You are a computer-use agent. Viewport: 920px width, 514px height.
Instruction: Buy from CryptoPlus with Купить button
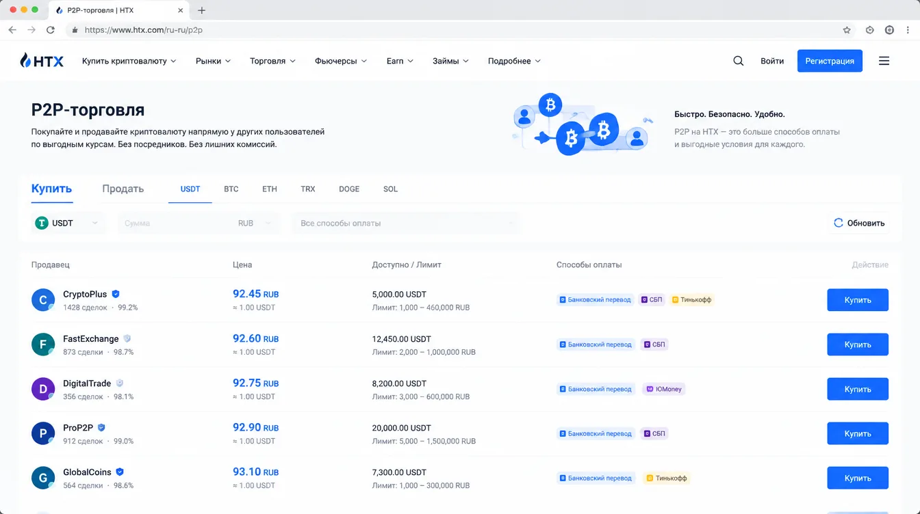tap(858, 300)
